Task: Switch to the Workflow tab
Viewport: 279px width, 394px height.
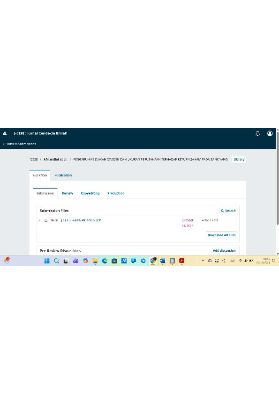Action: point(40,175)
